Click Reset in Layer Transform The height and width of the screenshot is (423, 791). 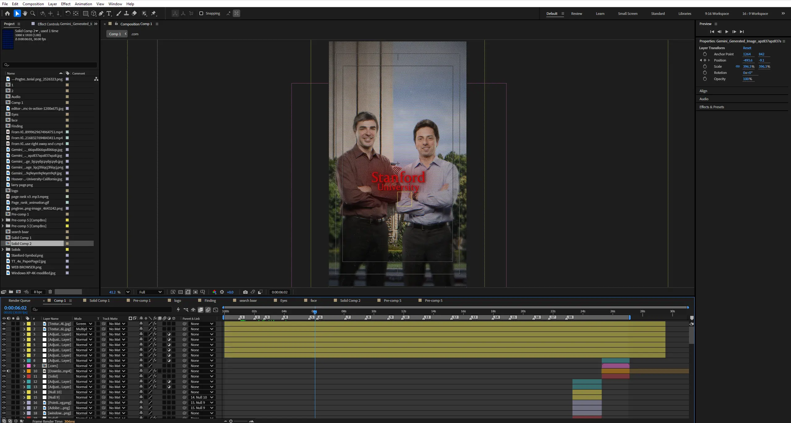coord(747,48)
